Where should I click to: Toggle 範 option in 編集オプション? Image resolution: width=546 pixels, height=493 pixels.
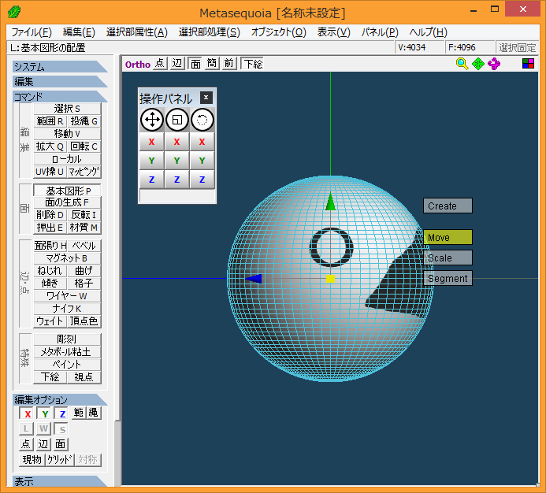pyautogui.click(x=79, y=413)
